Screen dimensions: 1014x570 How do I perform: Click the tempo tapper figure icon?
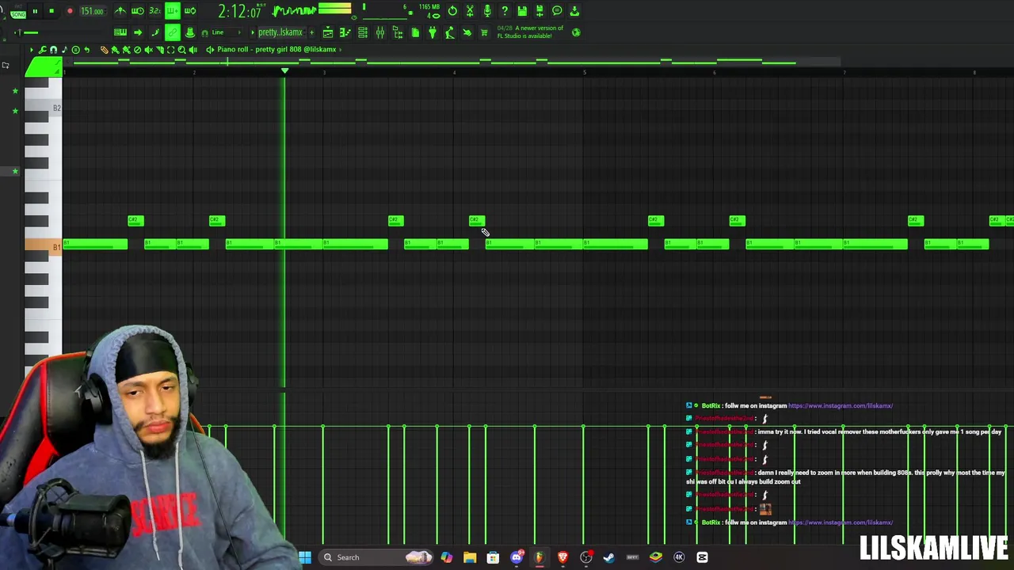[450, 32]
